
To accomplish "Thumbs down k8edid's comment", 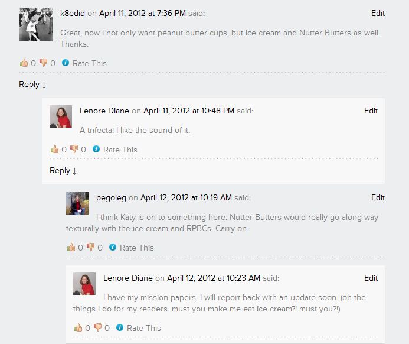I will point(43,63).
